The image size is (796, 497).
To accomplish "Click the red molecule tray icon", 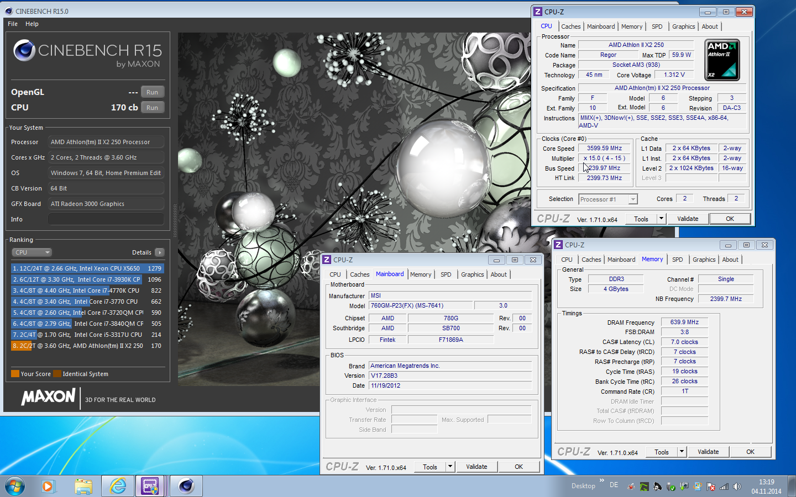I will [x=631, y=487].
